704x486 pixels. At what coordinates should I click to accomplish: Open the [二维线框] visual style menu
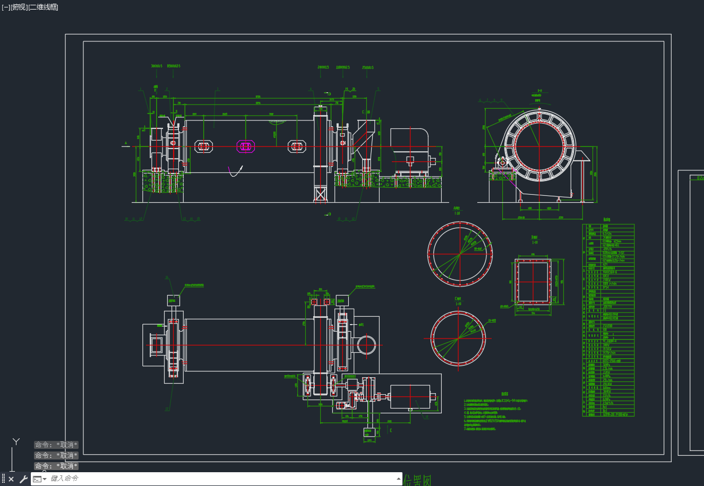click(x=43, y=7)
